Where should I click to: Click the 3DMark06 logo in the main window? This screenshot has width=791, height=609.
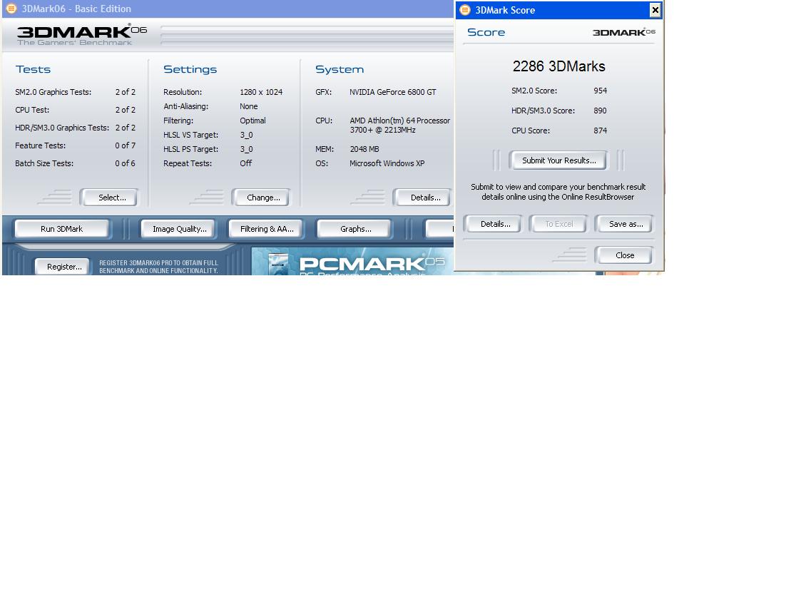click(82, 34)
